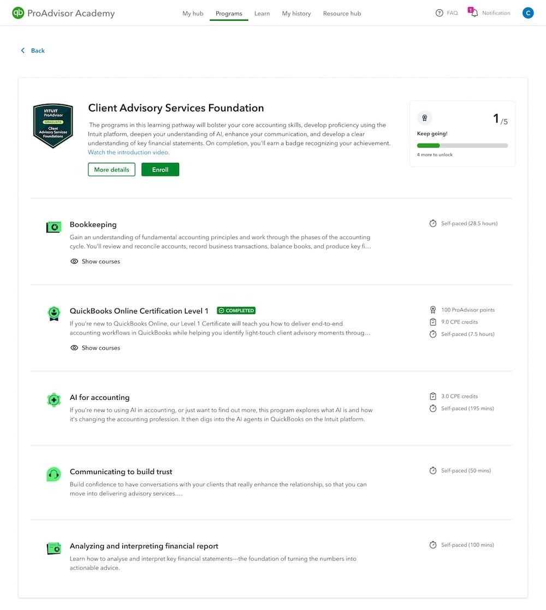Click the AI for accounting program icon
546x610 pixels.
click(x=54, y=399)
